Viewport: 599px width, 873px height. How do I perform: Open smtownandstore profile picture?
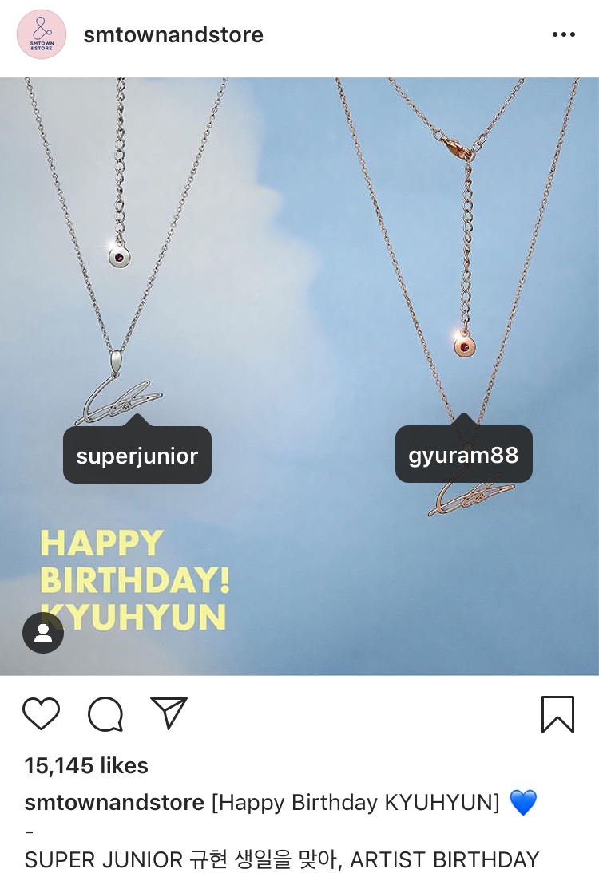(42, 34)
